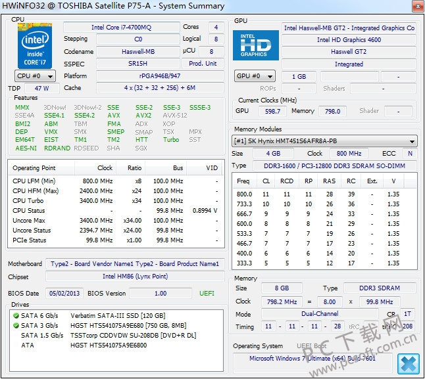Screen dimensions: 425x379
Task: Click the Cache 4 x (32 + 32 + 256) + 6M value
Action: (160, 88)
